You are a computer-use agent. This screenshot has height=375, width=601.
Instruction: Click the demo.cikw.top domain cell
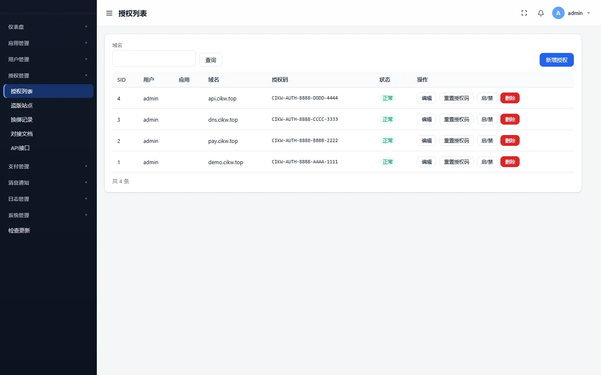tap(226, 162)
